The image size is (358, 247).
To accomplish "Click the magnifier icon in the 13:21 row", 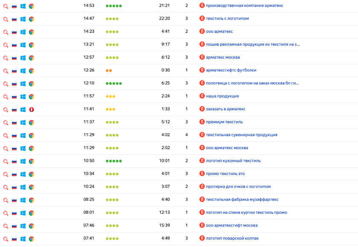I will point(6,45).
